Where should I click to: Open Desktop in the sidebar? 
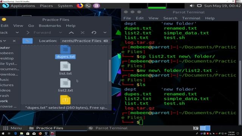(x=7, y=59)
